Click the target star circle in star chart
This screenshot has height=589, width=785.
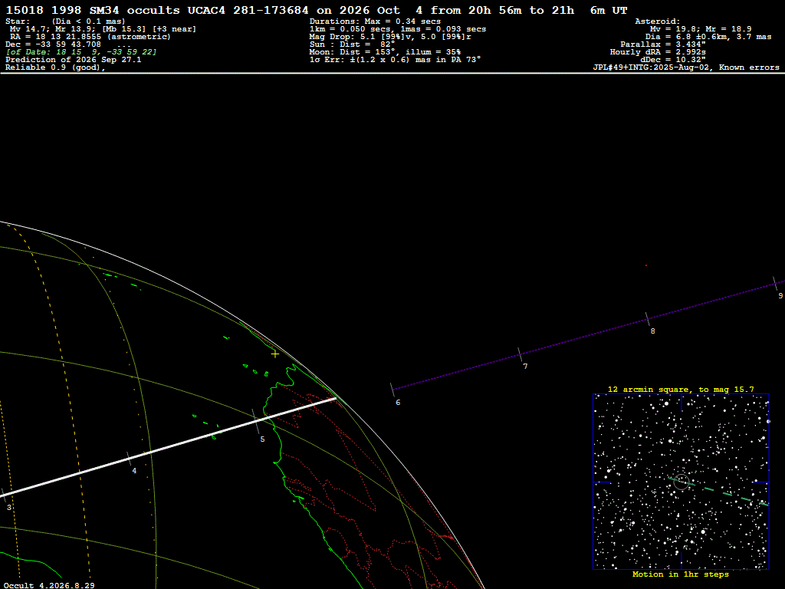point(682,482)
